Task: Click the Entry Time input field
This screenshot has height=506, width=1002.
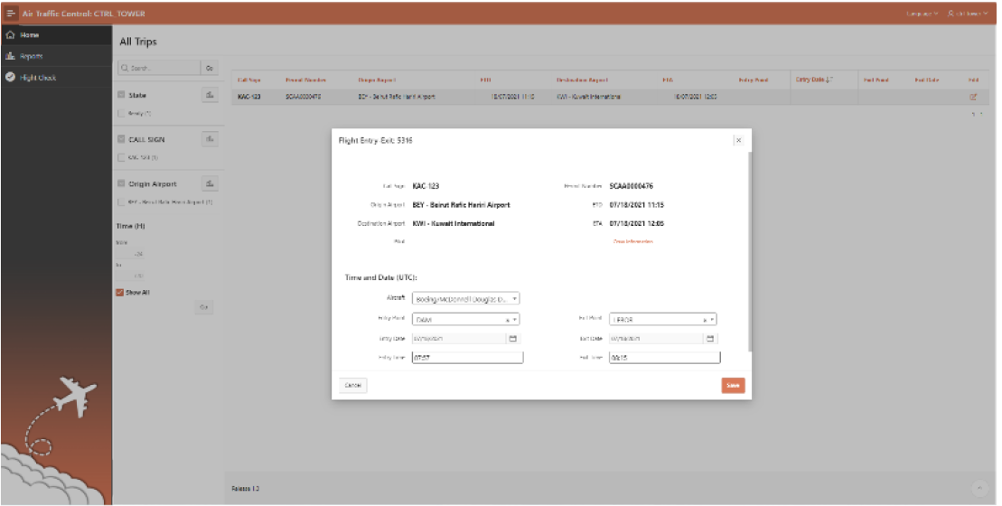Action: pyautogui.click(x=466, y=357)
